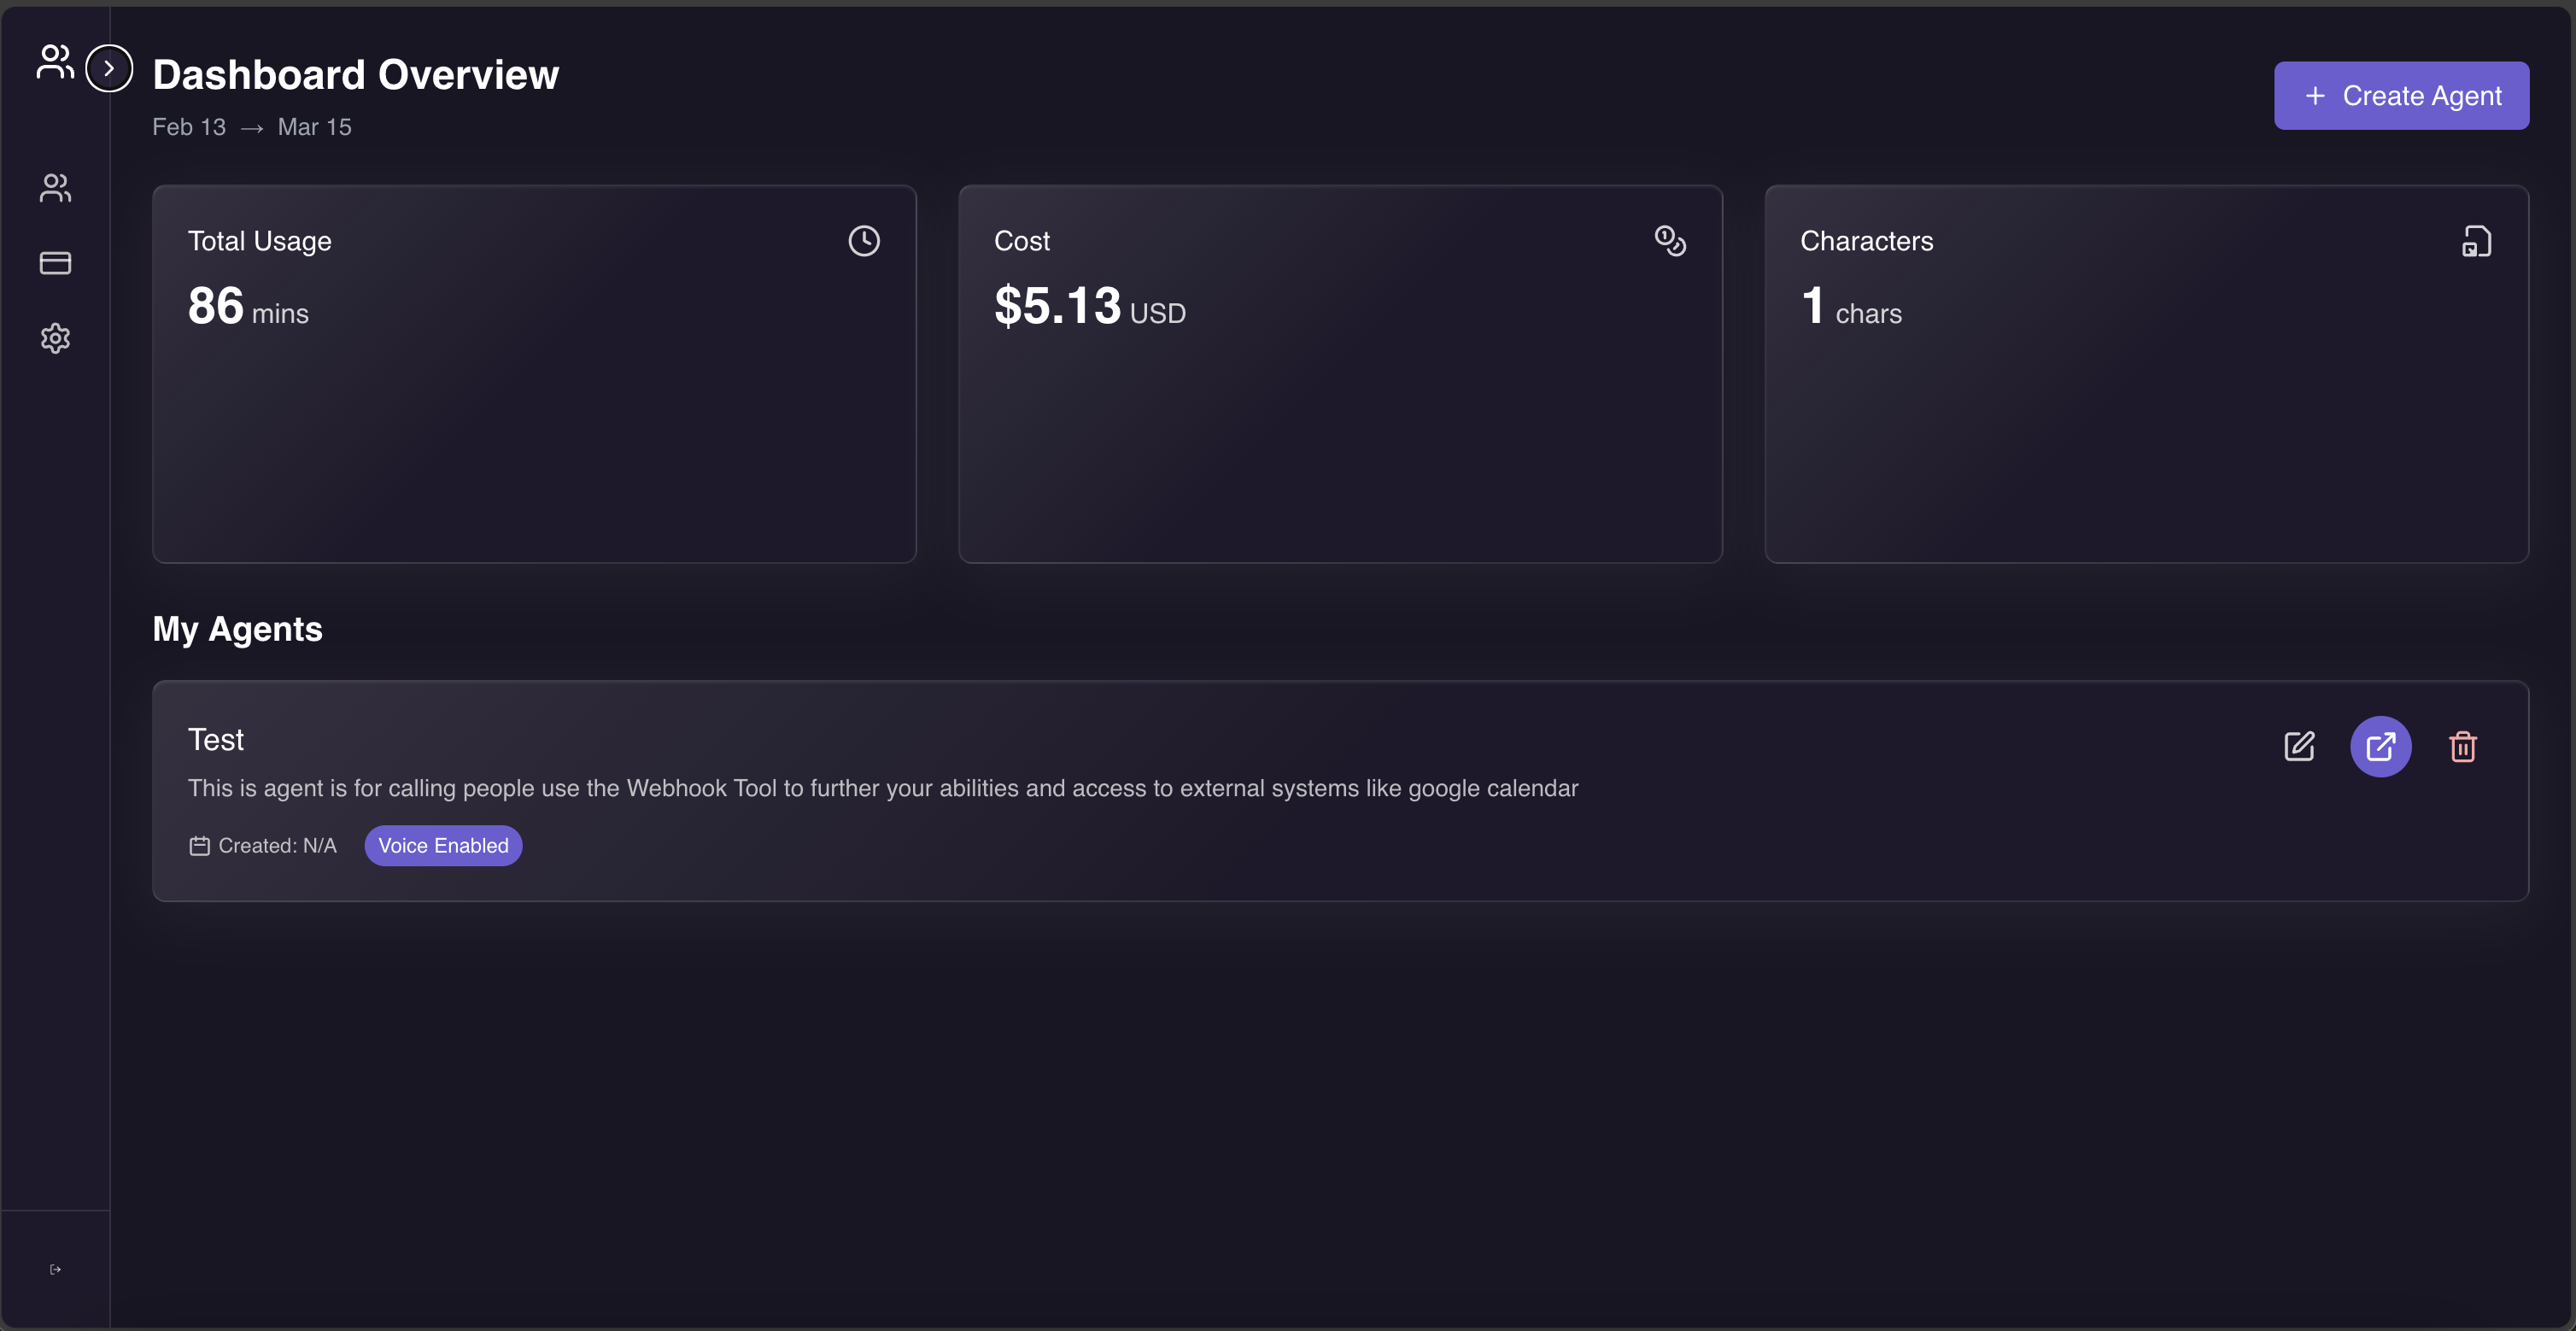Click the calendar icon beside Created: N/A
The width and height of the screenshot is (2576, 1331).
point(199,846)
